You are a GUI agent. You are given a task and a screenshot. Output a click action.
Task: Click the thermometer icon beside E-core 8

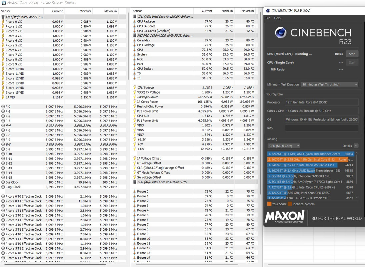(x=134, y=229)
